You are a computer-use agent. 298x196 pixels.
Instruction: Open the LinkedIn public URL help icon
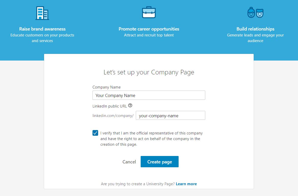tap(130, 105)
